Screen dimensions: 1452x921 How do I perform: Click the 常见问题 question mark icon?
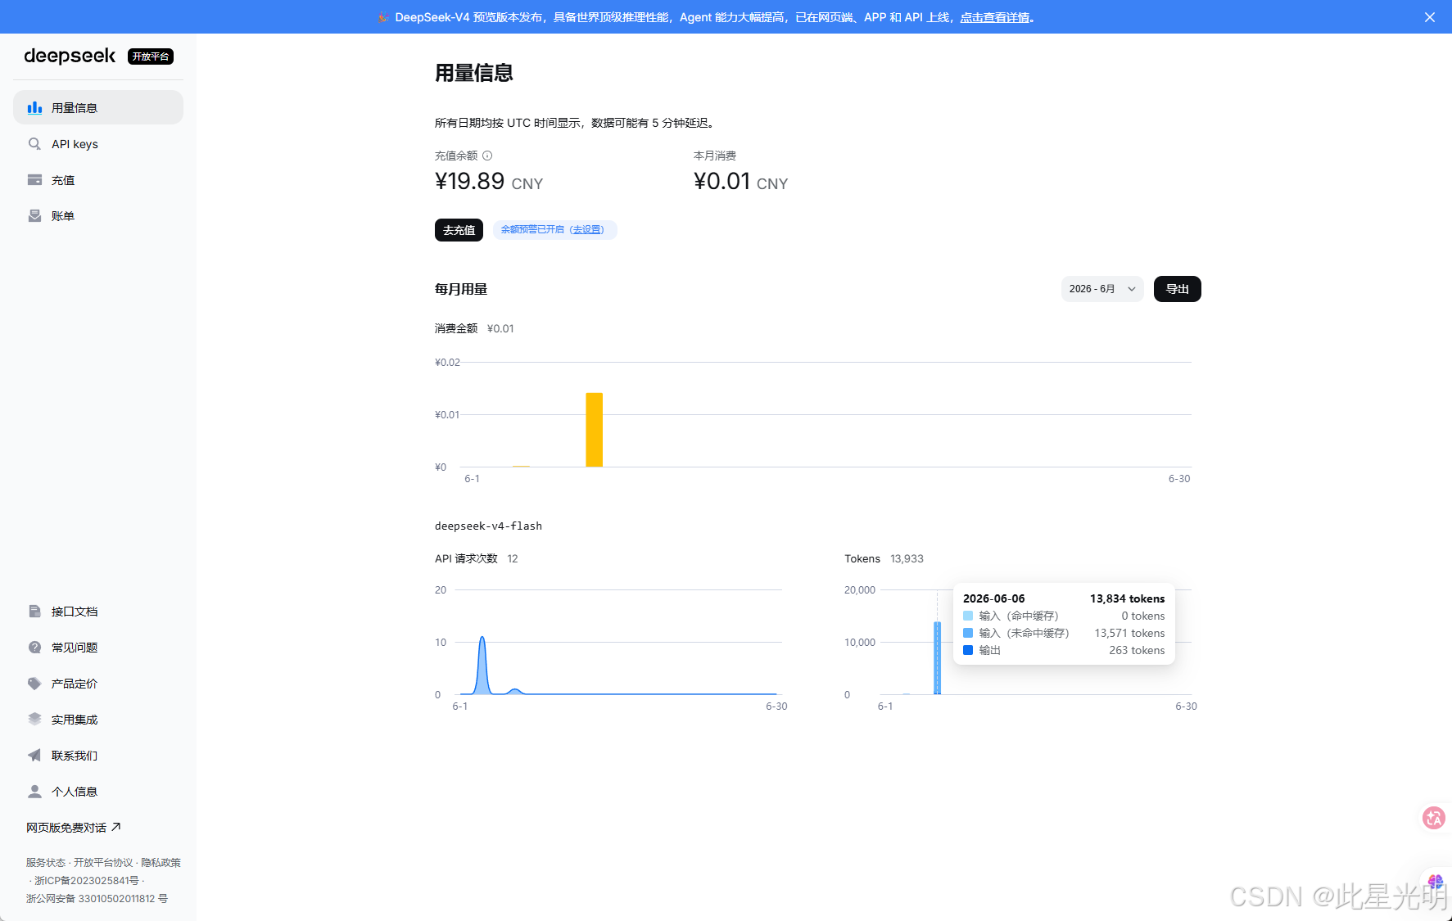click(x=34, y=648)
